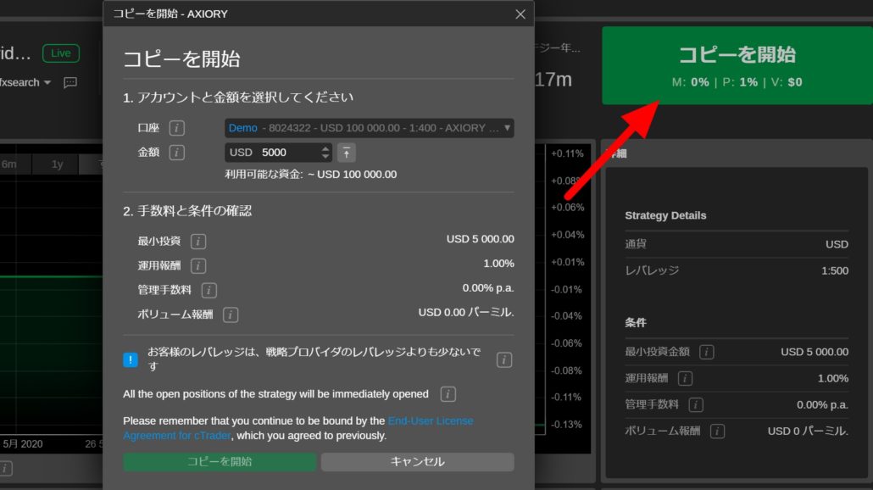Click info icon after open positions notice
The width and height of the screenshot is (873, 490).
(x=448, y=394)
